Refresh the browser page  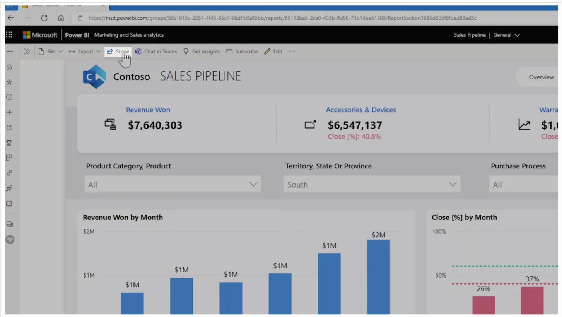click(44, 18)
